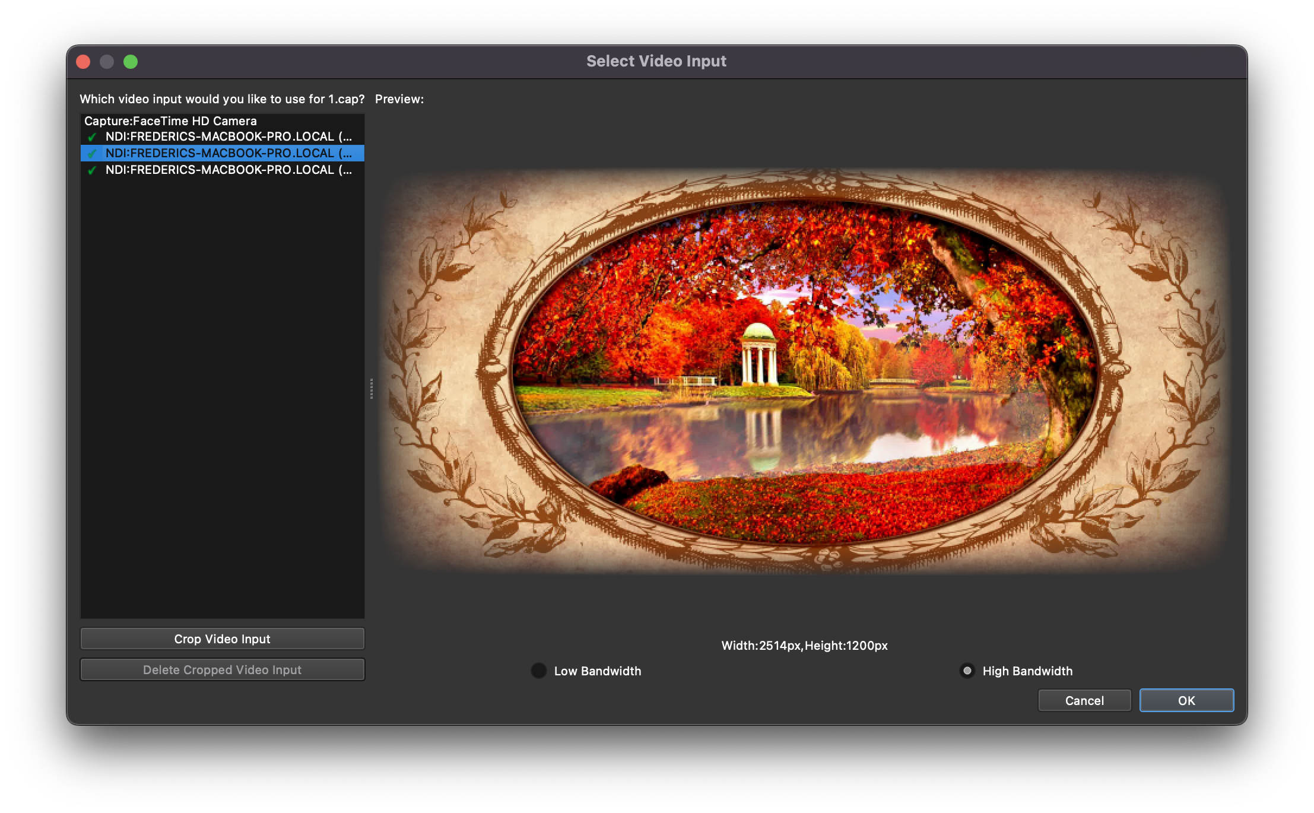The image size is (1314, 813).
Task: Click green checkmark beside first NDI source
Action: (x=92, y=137)
